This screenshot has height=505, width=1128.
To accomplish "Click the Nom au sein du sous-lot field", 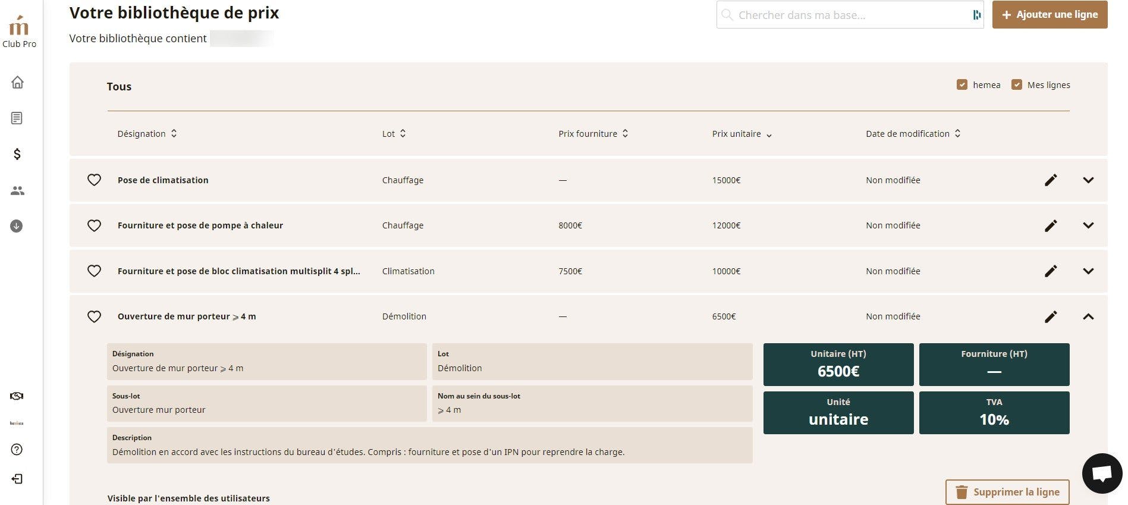I will (x=592, y=404).
